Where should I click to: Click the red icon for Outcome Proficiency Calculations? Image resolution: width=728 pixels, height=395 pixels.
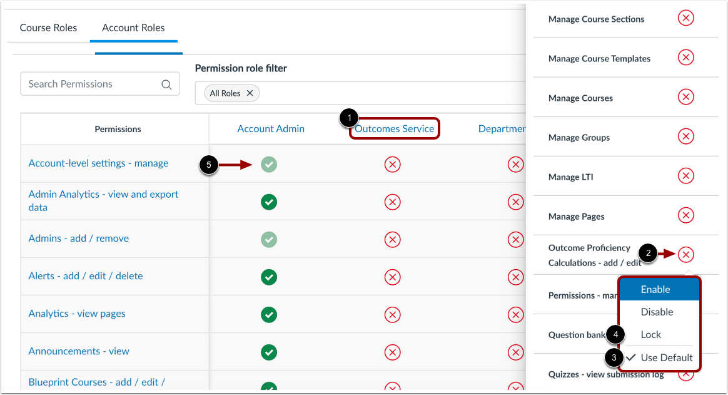pos(685,254)
